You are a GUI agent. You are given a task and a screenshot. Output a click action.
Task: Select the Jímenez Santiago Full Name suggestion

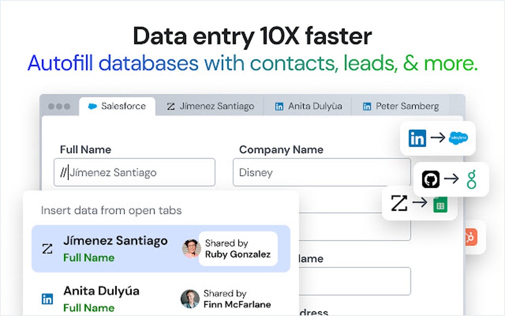click(x=161, y=249)
